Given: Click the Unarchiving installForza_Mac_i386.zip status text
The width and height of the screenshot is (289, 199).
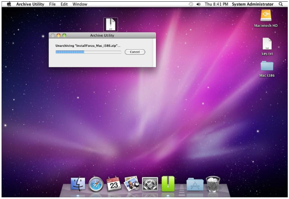Looking at the screenshot, I should (x=88, y=46).
